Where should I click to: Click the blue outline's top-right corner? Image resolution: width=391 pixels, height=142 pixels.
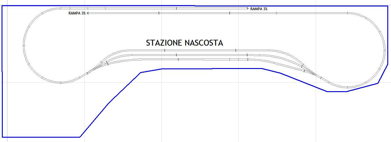[x=387, y=6]
